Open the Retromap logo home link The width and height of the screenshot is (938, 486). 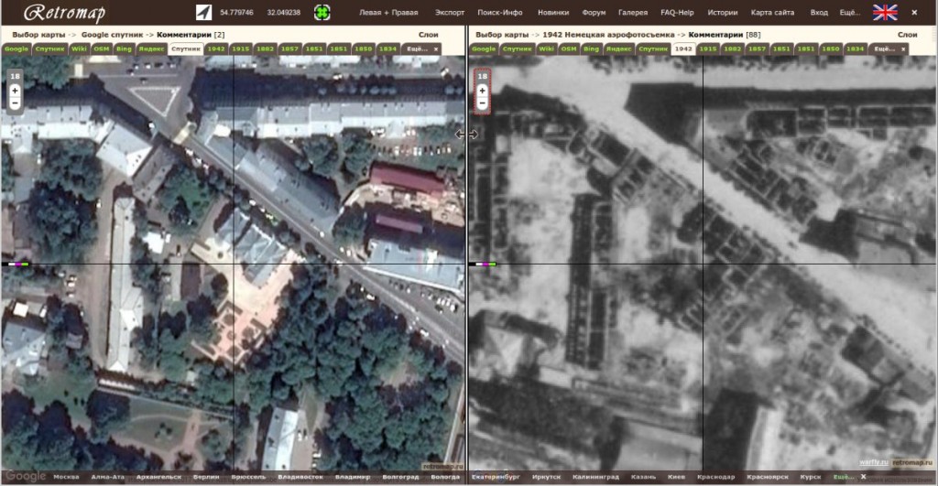tap(65, 13)
